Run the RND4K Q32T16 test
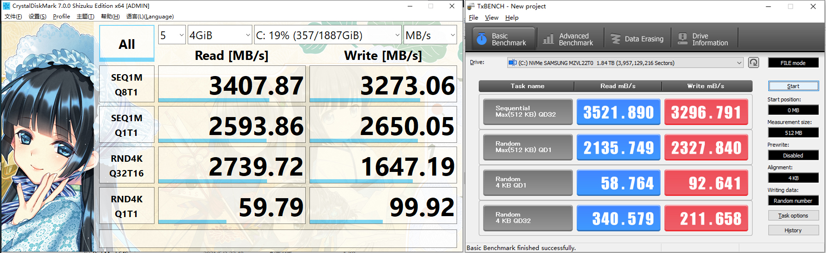The width and height of the screenshot is (826, 253). [127, 165]
